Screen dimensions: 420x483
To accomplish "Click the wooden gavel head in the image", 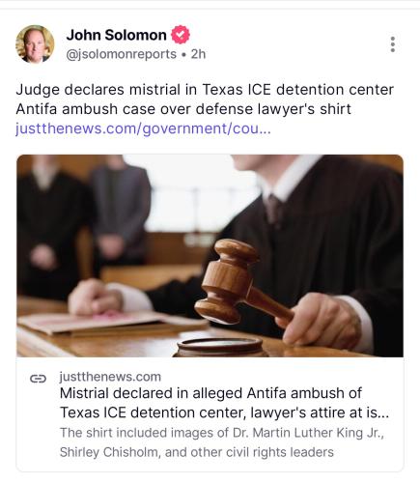I will point(226,281).
